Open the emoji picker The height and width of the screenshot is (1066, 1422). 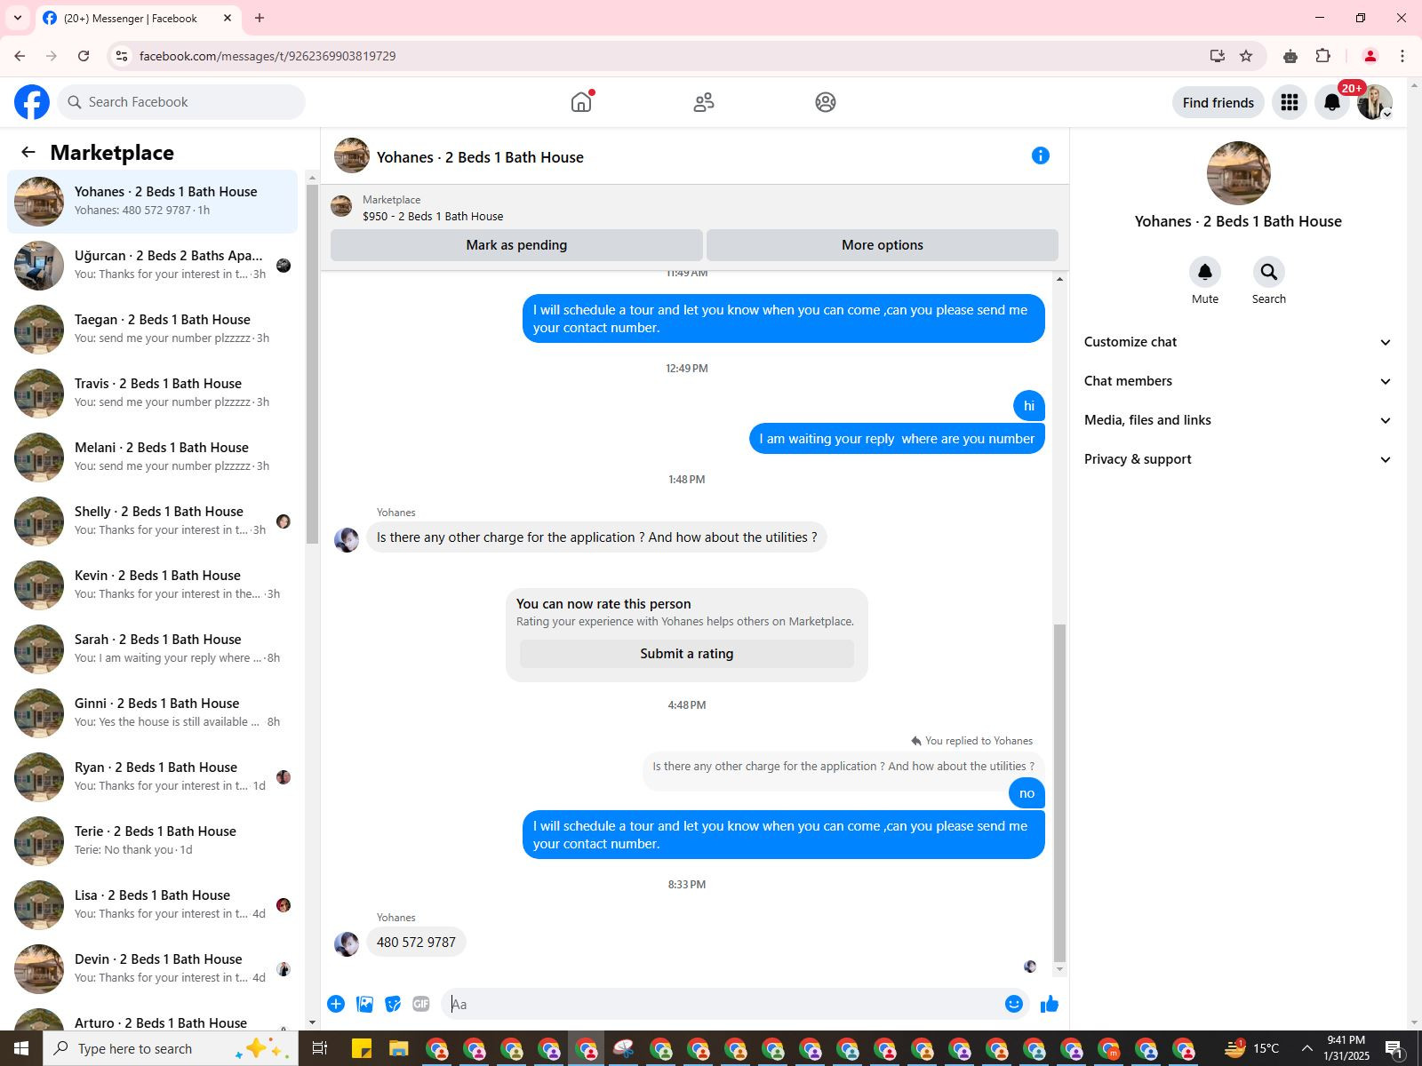coord(1014,1004)
